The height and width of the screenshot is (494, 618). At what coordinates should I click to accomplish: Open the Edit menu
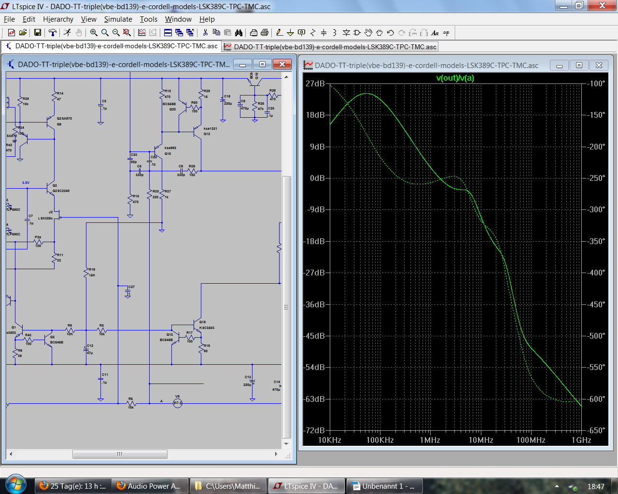point(29,19)
